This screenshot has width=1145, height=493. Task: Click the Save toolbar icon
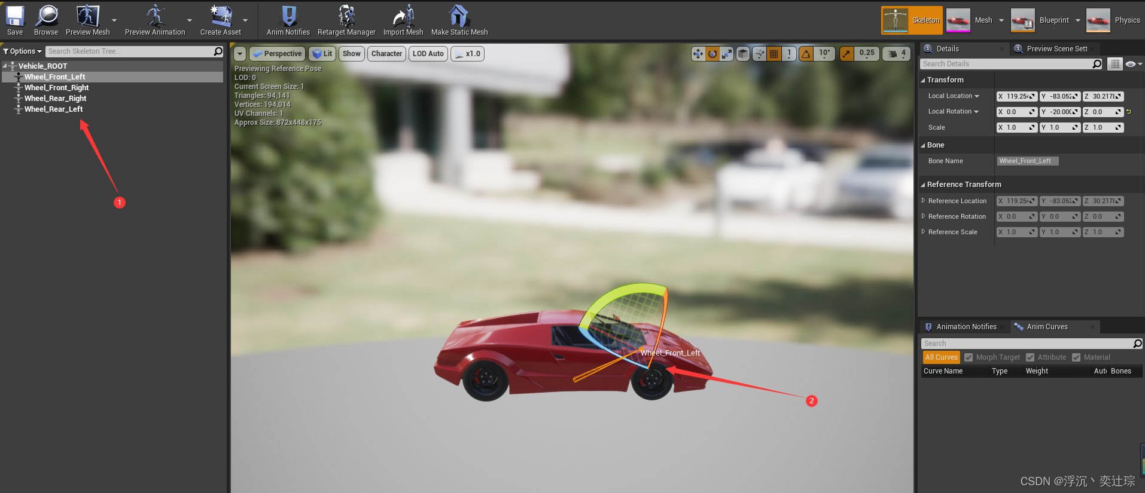15,16
